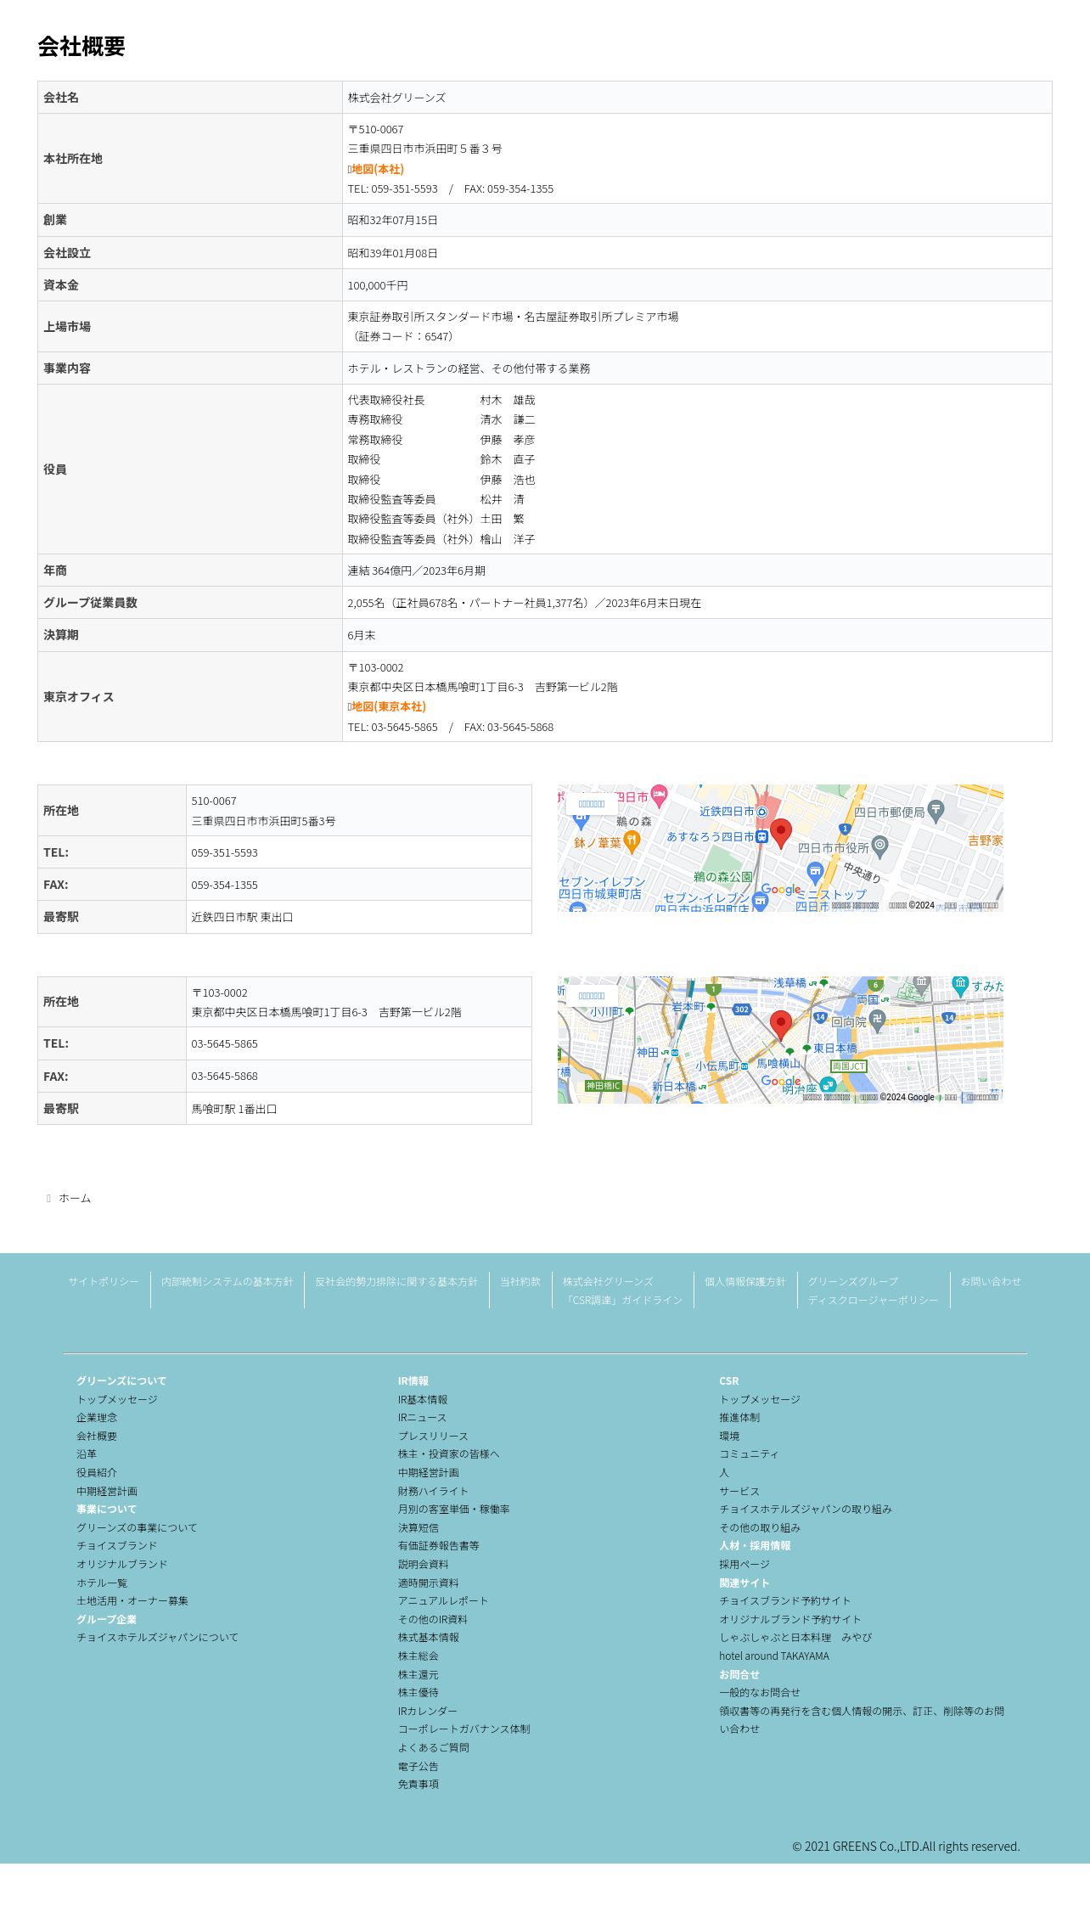Open トップメッセージ under グリーンズについて
Viewport: 1090px width, 1923px height.
117,1399
